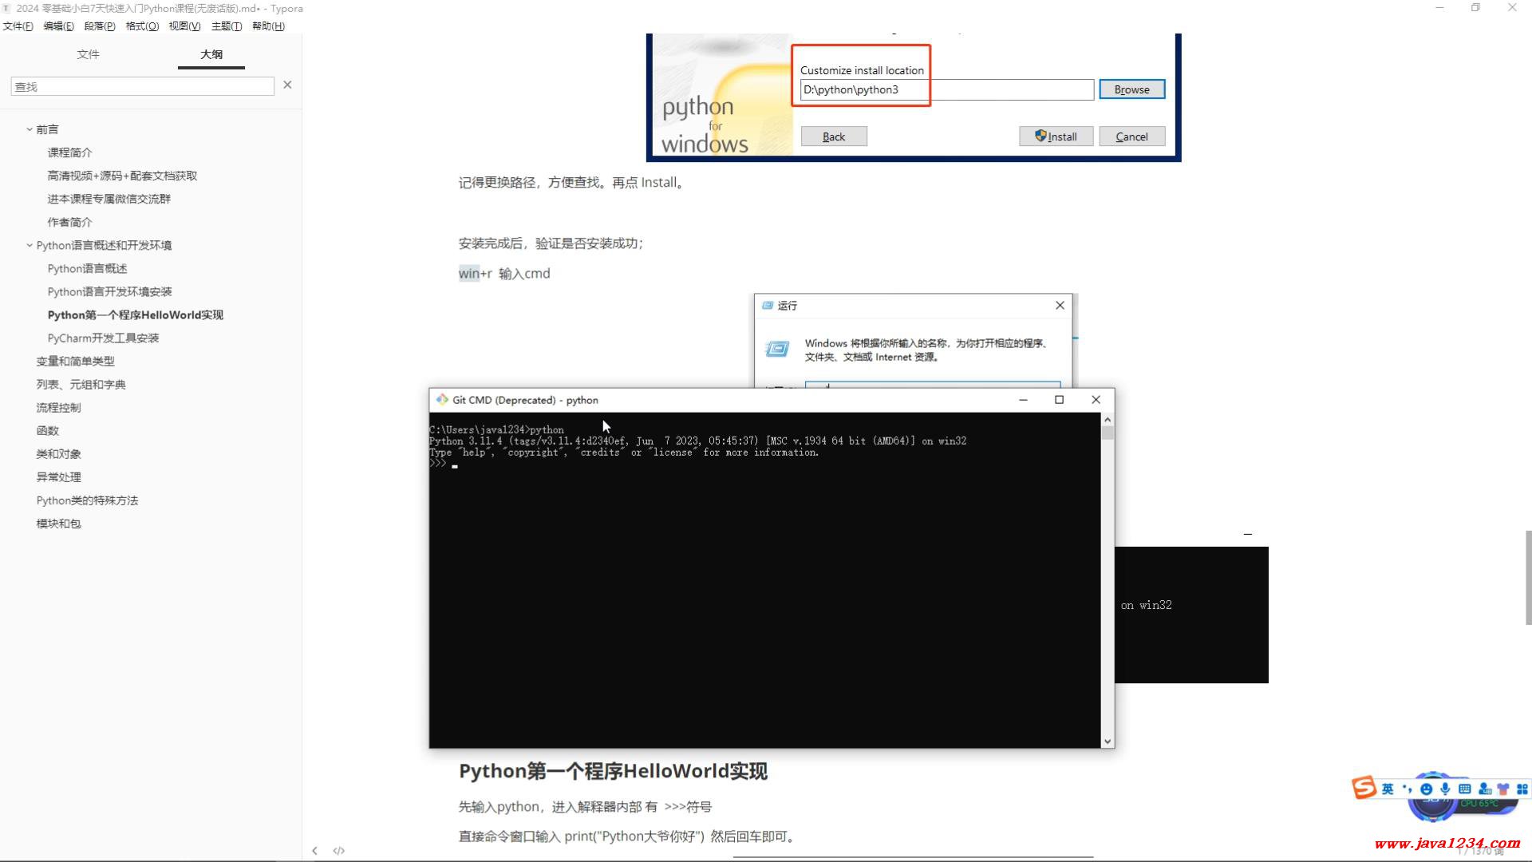Click scroll down arrow in Git CMD window
The width and height of the screenshot is (1532, 862).
click(1107, 741)
